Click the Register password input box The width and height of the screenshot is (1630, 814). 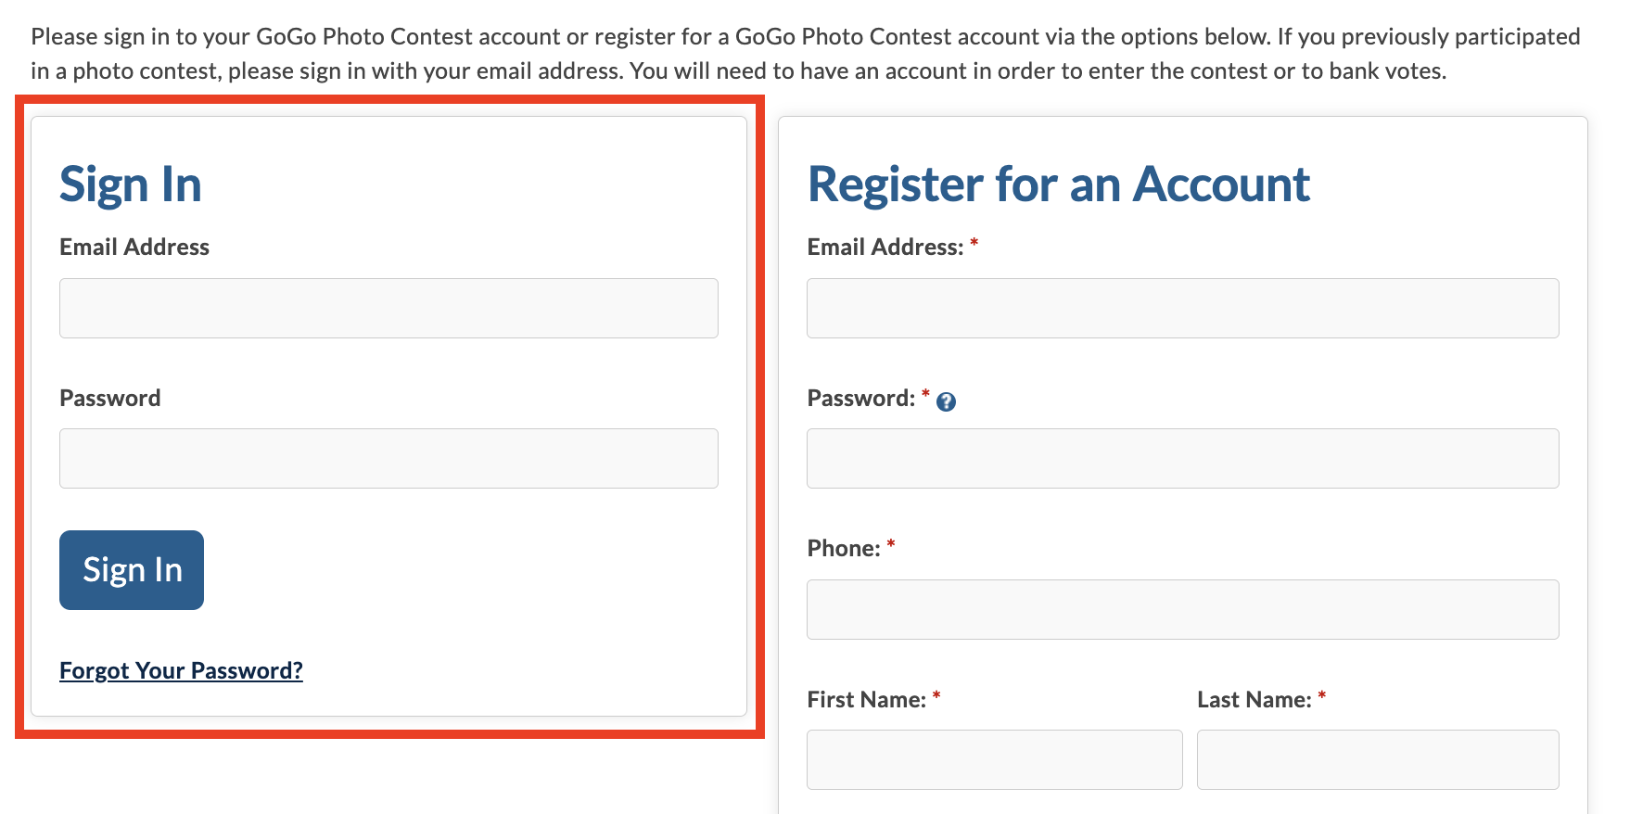pos(1182,458)
